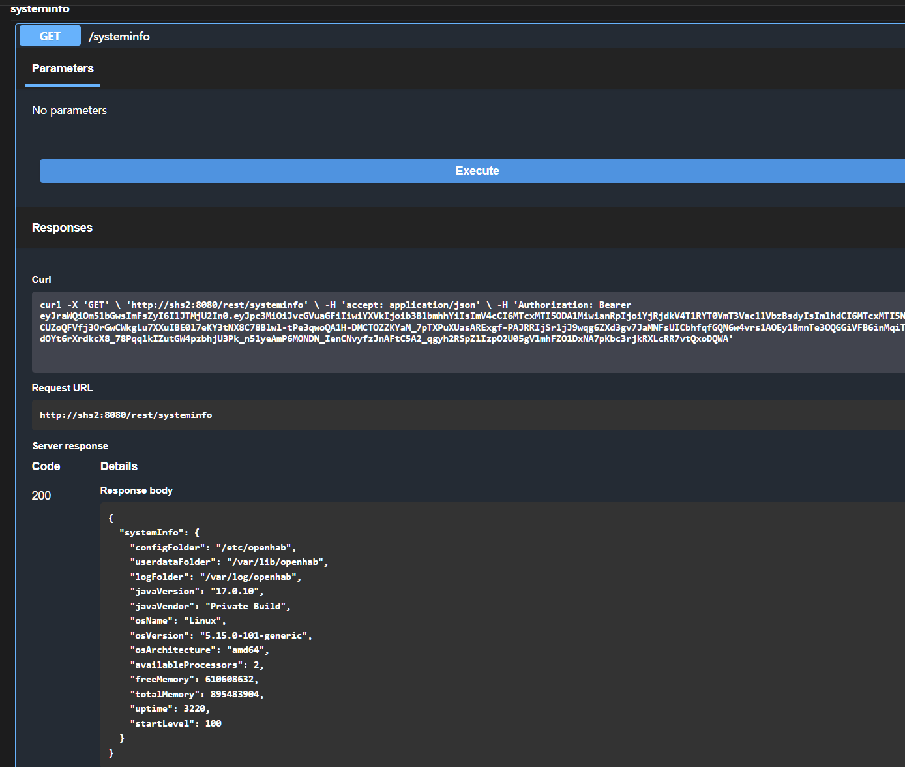Click the osVersion line in the response
The width and height of the screenshot is (905, 767).
tap(220, 635)
